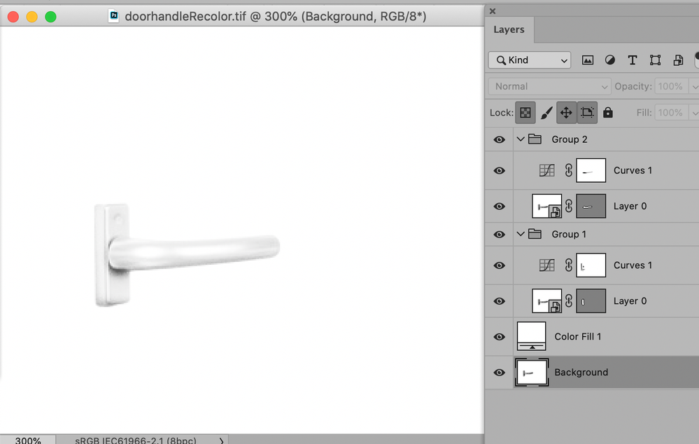This screenshot has width=699, height=444.
Task: Open the pixel layers filter icon
Action: click(x=588, y=60)
